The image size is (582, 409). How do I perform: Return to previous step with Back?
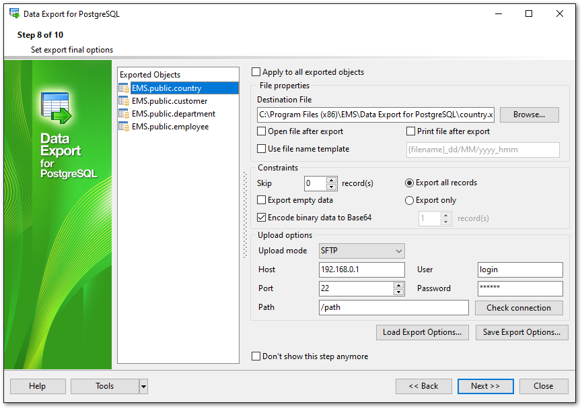pyautogui.click(x=423, y=386)
